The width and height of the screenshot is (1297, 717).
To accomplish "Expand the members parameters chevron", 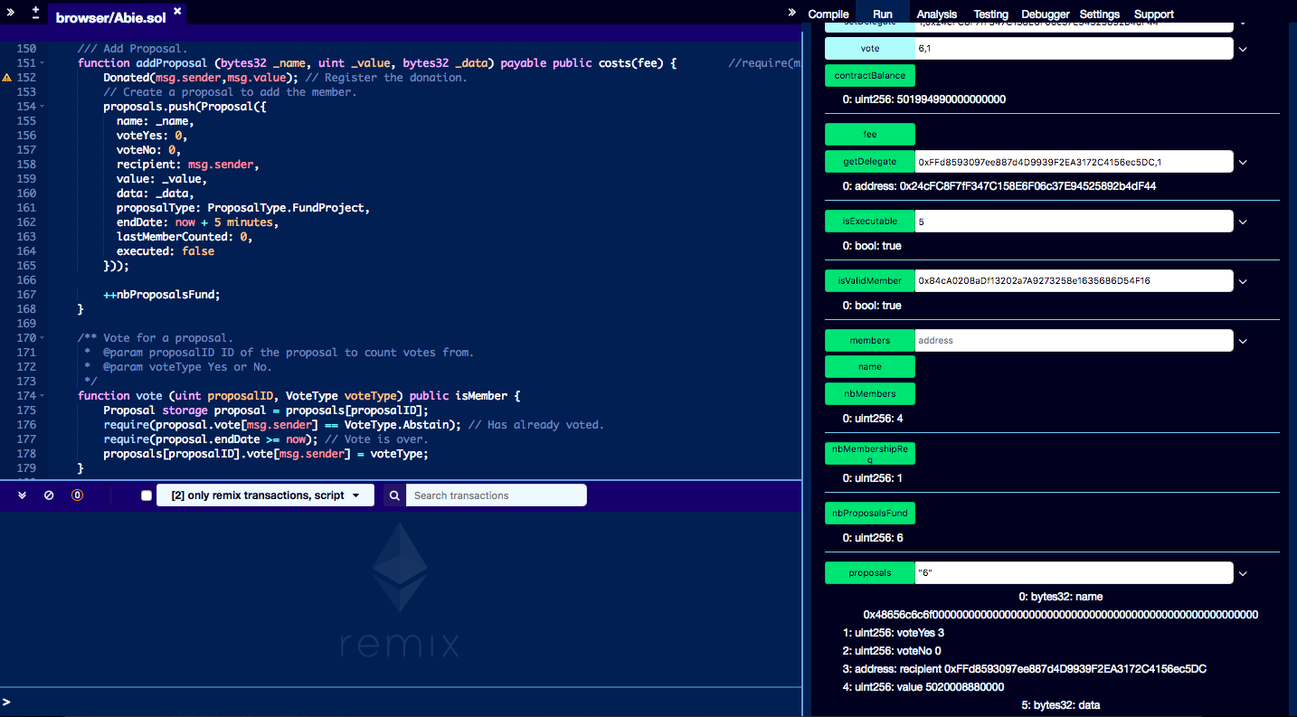I will 1243,341.
